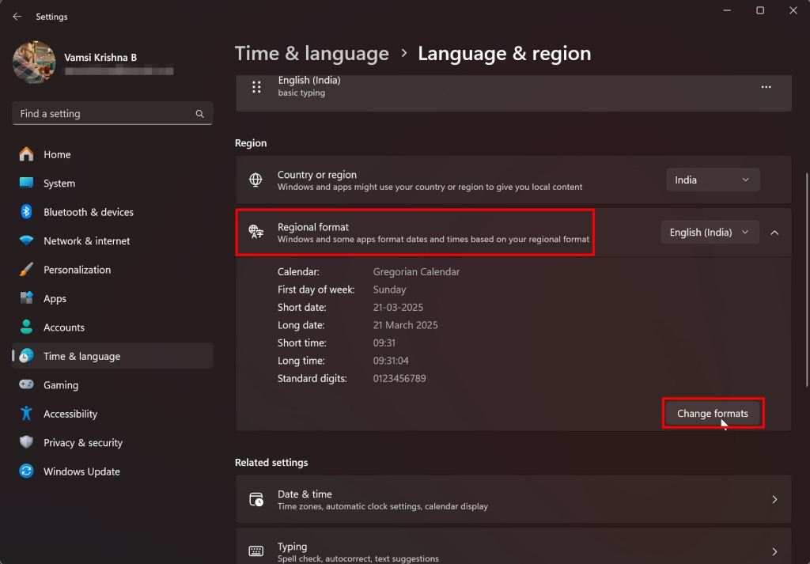This screenshot has width=810, height=564.
Task: Open Windows Update from sidebar label
Action: tap(81, 471)
